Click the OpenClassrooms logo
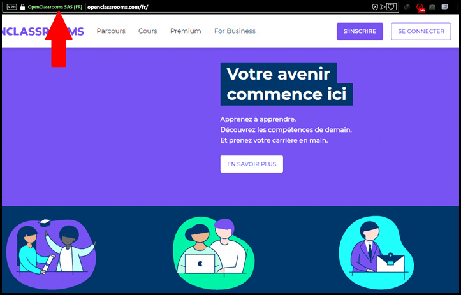 (42, 31)
